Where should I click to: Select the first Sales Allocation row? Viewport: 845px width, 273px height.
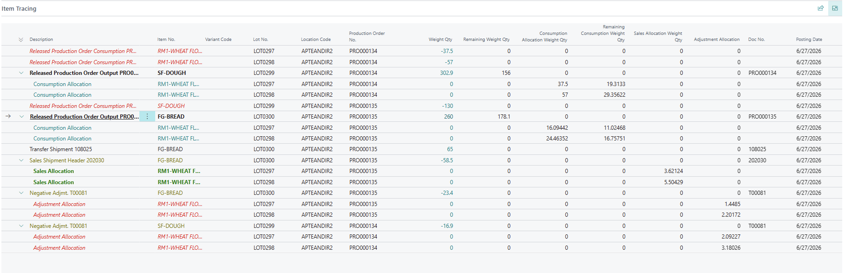422,171
